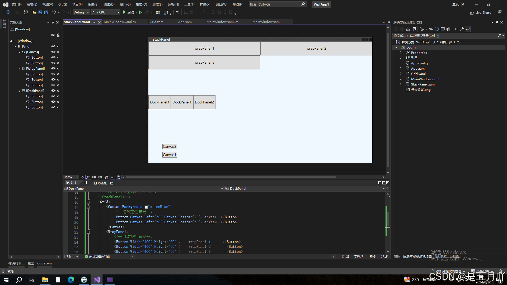Click 添加到源代码管理 in status bar
This screenshot has height=285, width=507.
tap(448, 271)
